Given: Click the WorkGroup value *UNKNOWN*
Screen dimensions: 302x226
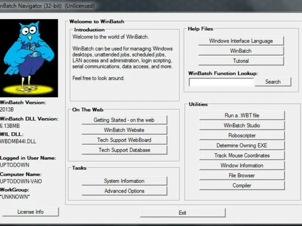Looking at the screenshot, I should click(x=15, y=197).
